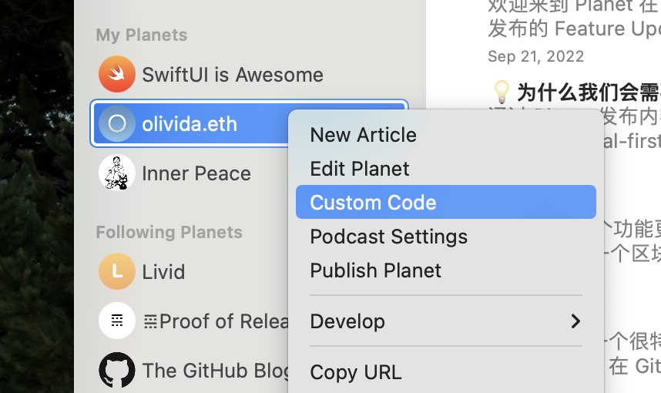Image resolution: width=661 pixels, height=393 pixels.
Task: Choose New Article from context menu
Action: tap(363, 135)
